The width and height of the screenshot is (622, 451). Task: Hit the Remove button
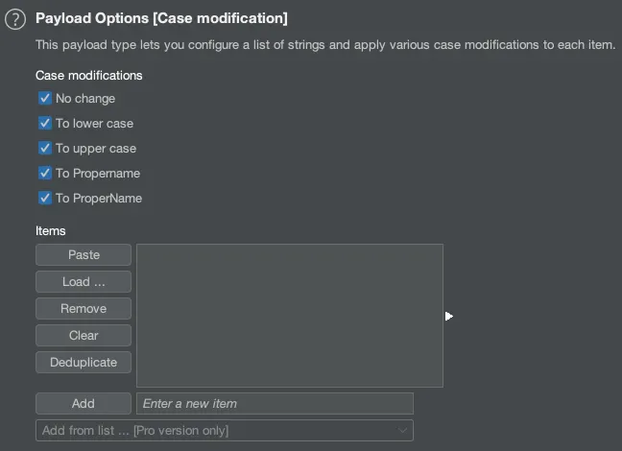point(84,309)
